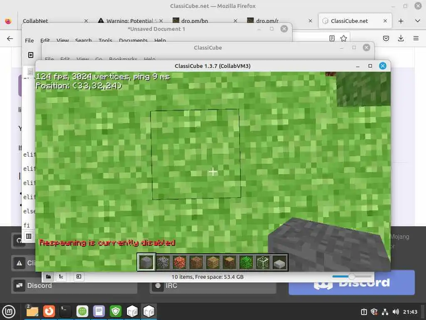Open a new Firefox tab
The height and width of the screenshot is (320, 426).
[x=401, y=21]
